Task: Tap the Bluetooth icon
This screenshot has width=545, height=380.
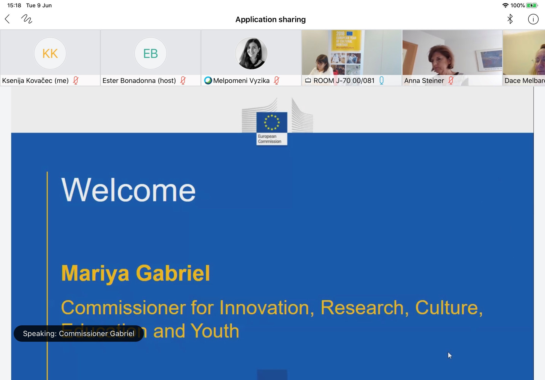Action: coord(510,19)
